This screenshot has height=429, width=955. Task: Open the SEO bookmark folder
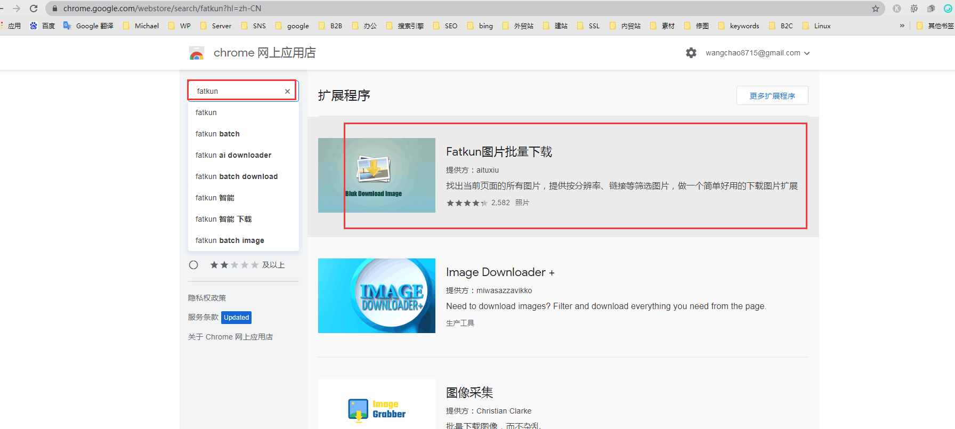coord(446,26)
